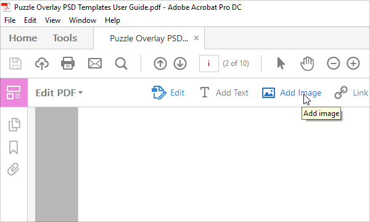
Task: Select the Hand pan tool
Action: (x=307, y=64)
